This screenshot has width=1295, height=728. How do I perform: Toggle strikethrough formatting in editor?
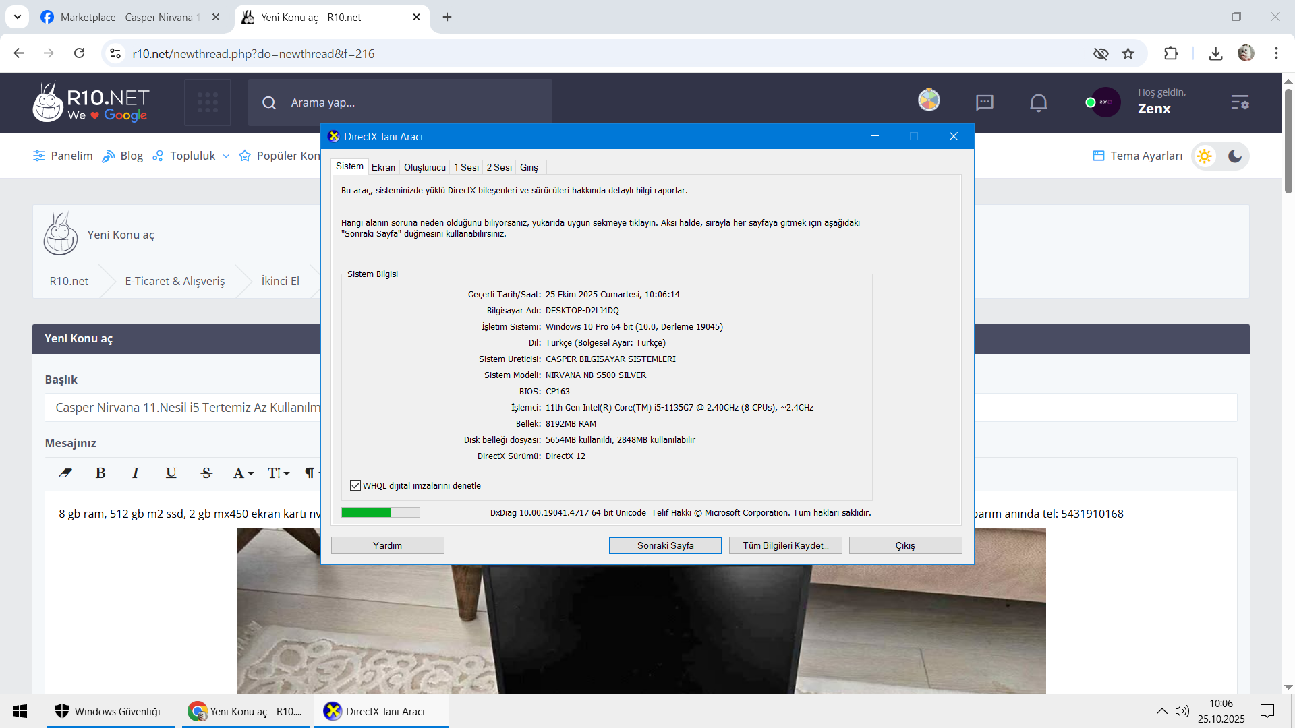click(x=207, y=473)
